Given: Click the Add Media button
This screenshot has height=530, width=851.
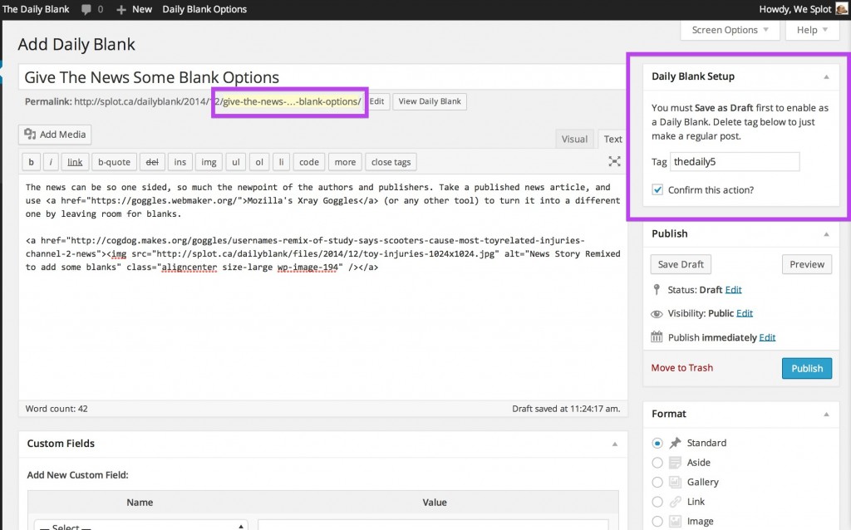Looking at the screenshot, I should pos(56,135).
